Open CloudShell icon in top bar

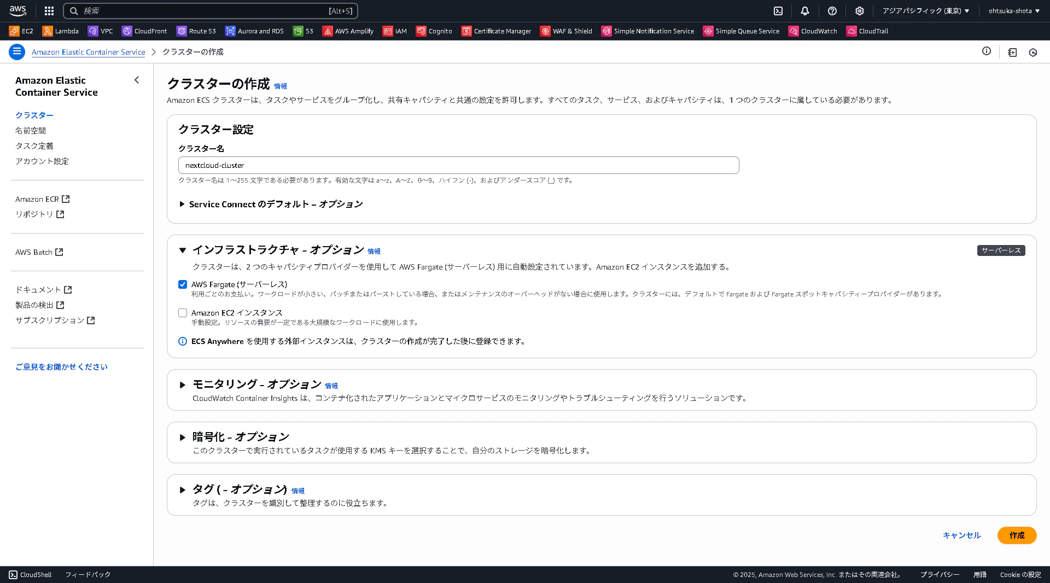[778, 11]
